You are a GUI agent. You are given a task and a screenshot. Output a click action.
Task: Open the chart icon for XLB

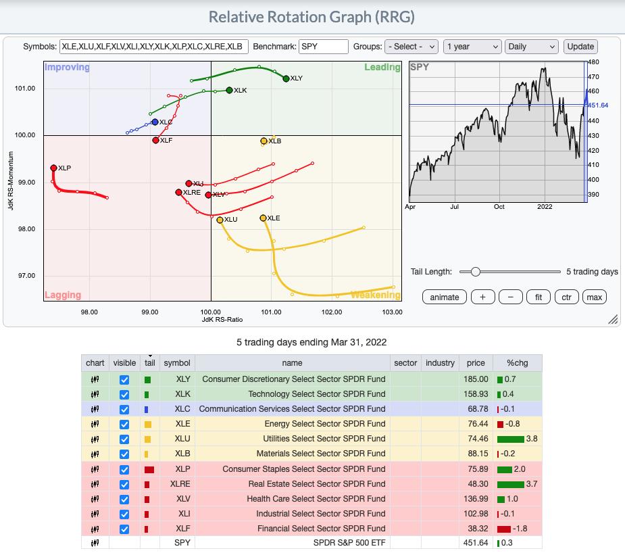pos(95,454)
